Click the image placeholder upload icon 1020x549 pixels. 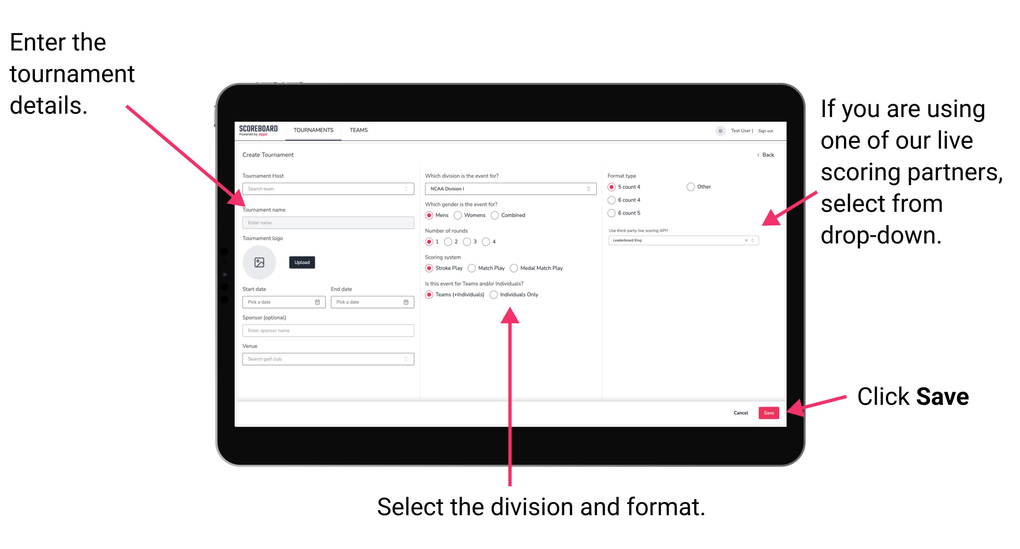tap(260, 262)
